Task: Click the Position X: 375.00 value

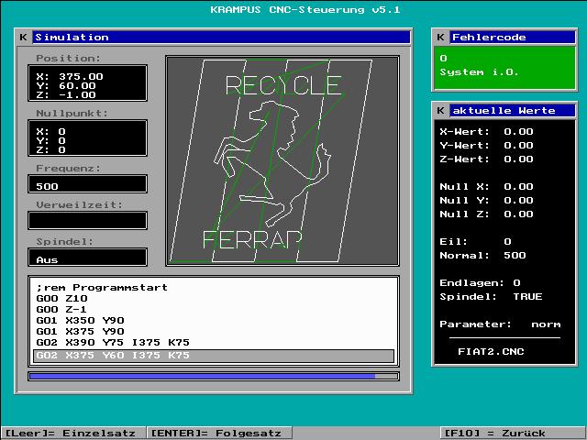Action: [x=70, y=77]
